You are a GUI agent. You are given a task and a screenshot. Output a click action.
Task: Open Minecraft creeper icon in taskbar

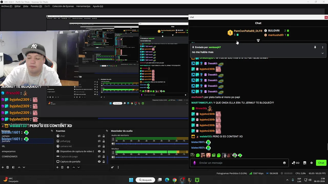[197, 180]
